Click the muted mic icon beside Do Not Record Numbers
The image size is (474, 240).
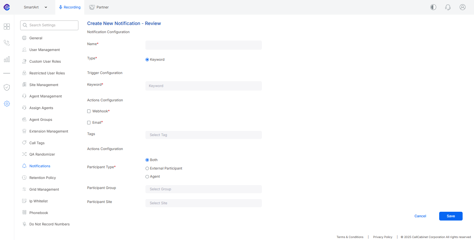(24, 224)
